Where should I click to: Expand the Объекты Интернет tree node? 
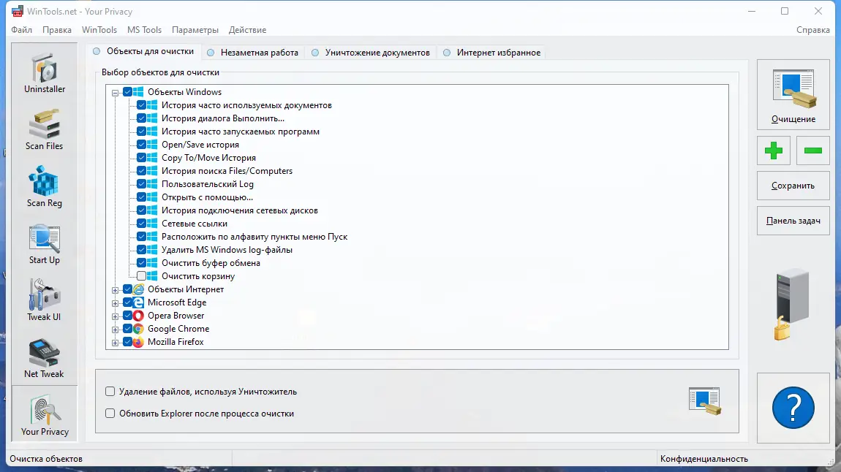tap(115, 290)
